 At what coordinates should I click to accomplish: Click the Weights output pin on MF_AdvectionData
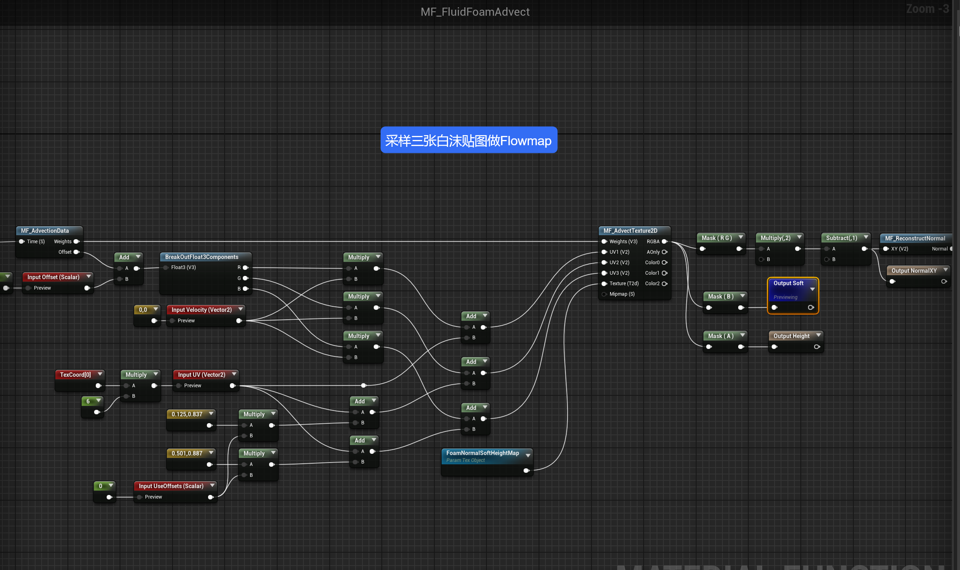76,242
